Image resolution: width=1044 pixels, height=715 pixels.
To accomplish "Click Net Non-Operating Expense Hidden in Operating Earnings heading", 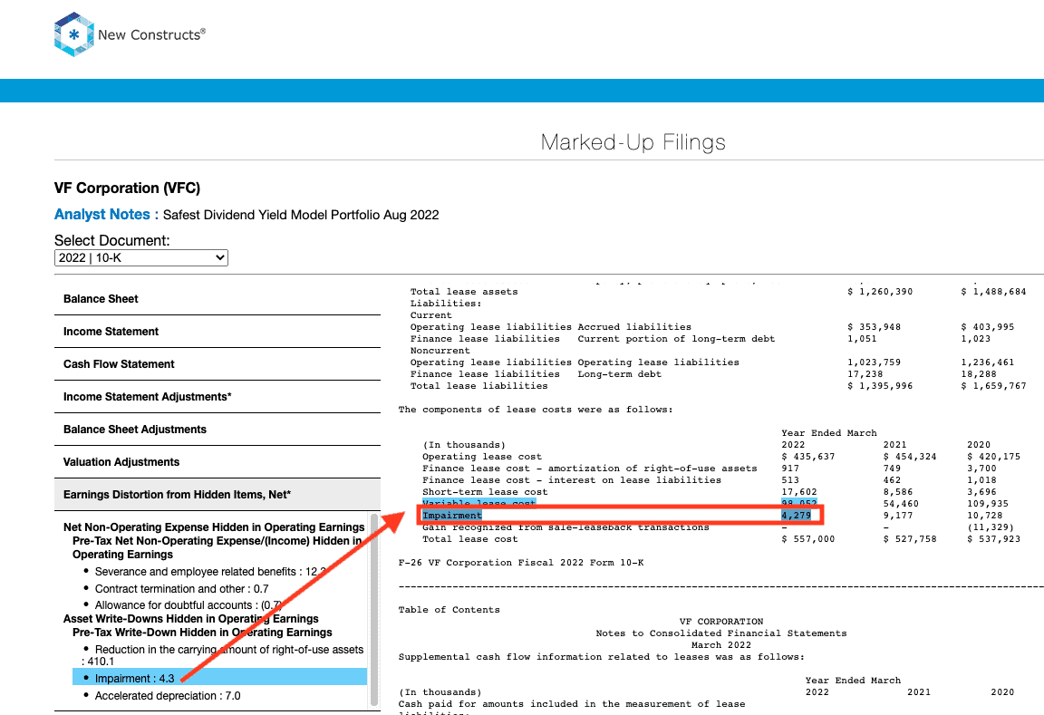I will (x=214, y=527).
